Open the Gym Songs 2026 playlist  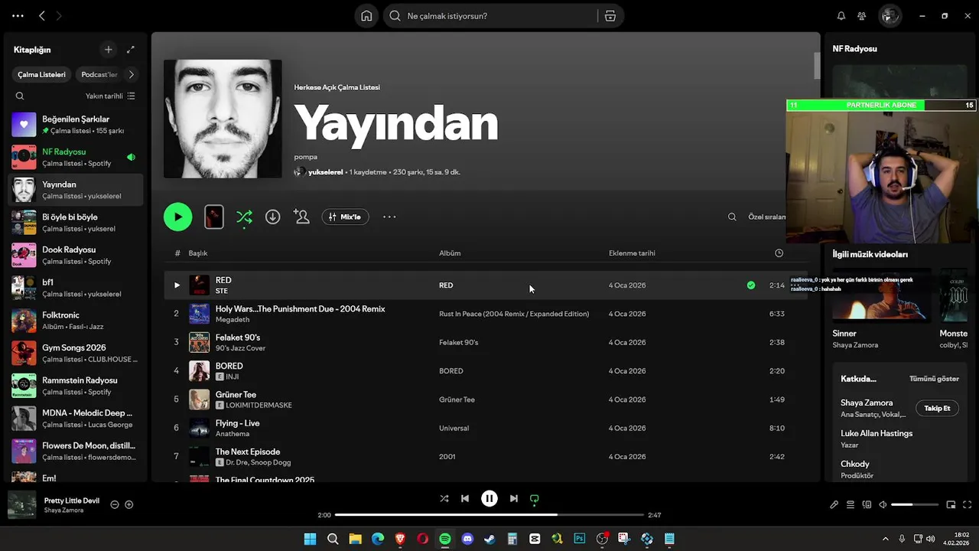[x=74, y=353]
